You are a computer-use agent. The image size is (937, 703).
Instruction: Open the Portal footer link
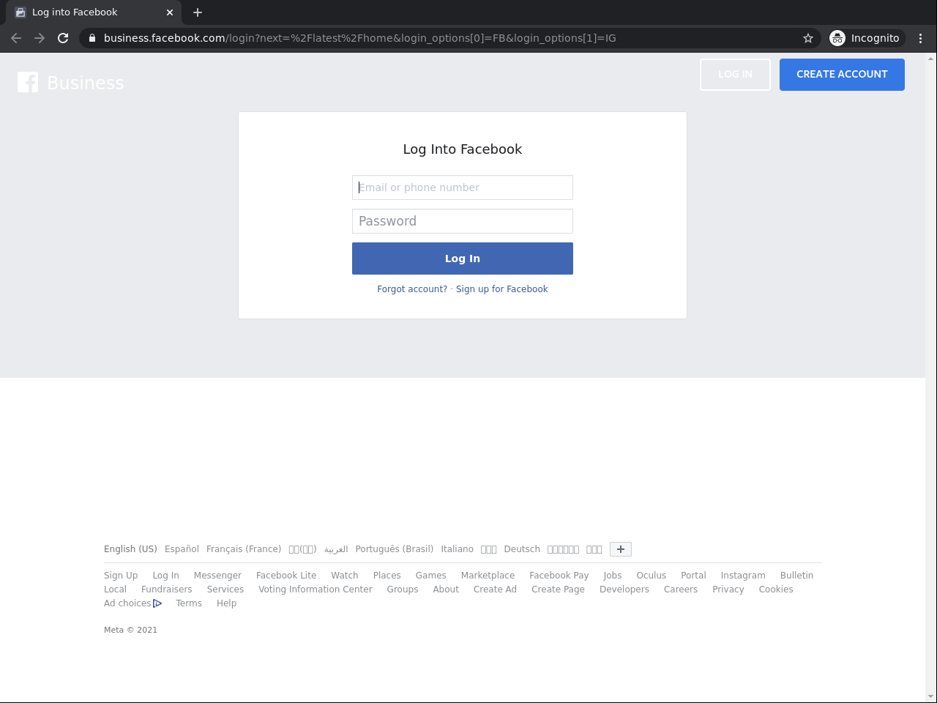coord(693,576)
